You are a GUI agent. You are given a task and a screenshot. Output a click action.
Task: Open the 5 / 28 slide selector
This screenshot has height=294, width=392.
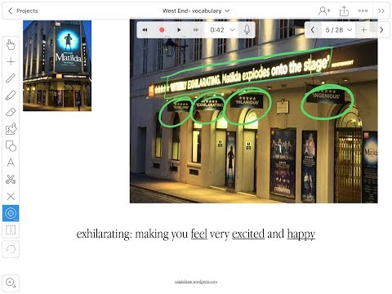pos(339,30)
